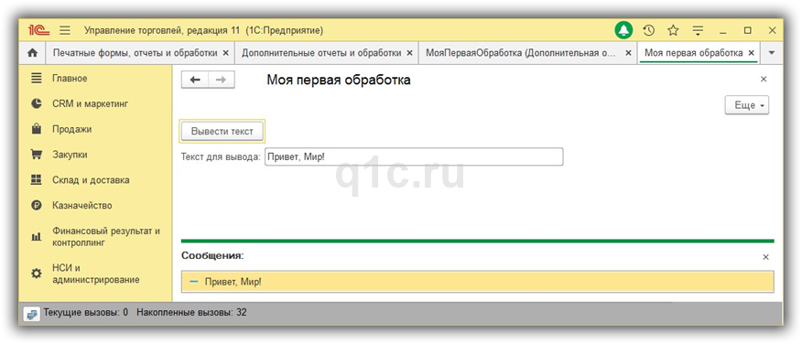This screenshot has width=802, height=344.
Task: Click the Продажи shopping bag icon
Action: (x=36, y=129)
